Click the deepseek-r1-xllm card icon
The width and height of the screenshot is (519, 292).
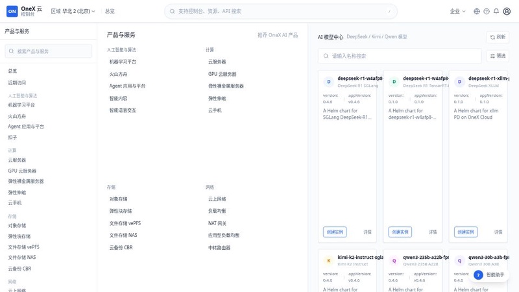[x=459, y=82]
